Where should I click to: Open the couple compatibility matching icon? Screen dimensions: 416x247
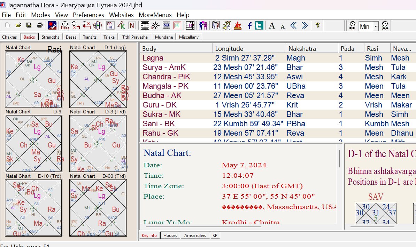click(203, 25)
